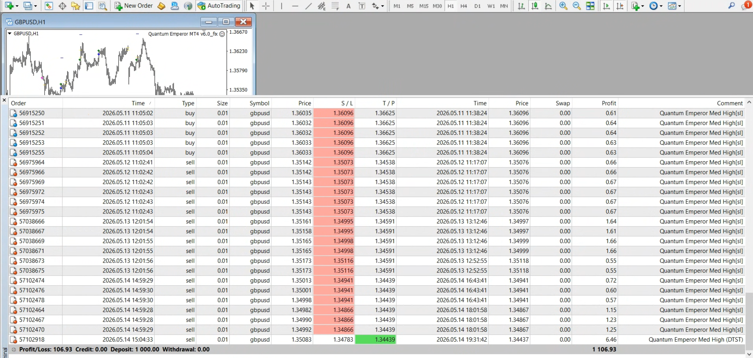Viewport: 753px width, 358px height.
Task: Open the Strategy Tester panel
Action: click(x=103, y=6)
